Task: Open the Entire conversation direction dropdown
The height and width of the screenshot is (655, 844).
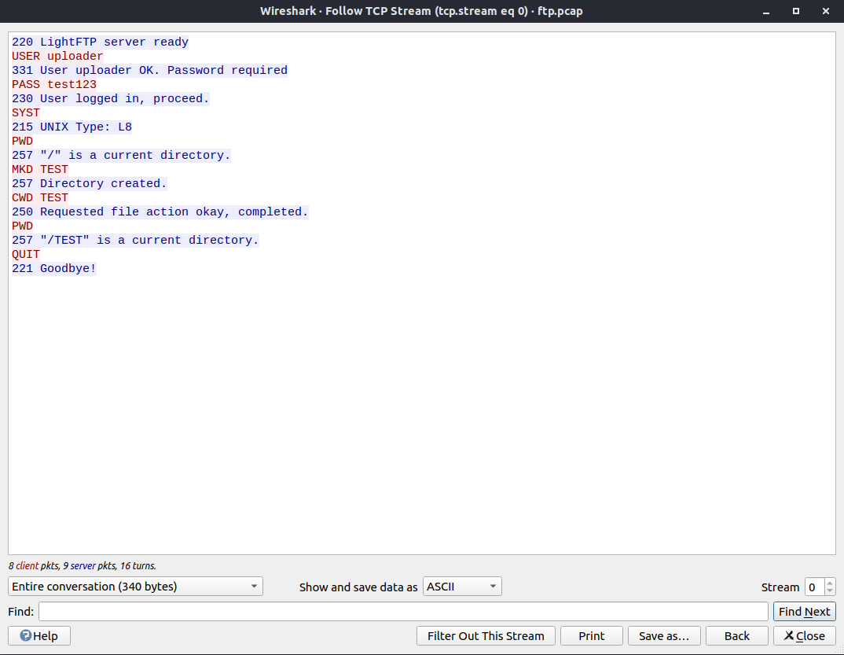Action: (134, 586)
